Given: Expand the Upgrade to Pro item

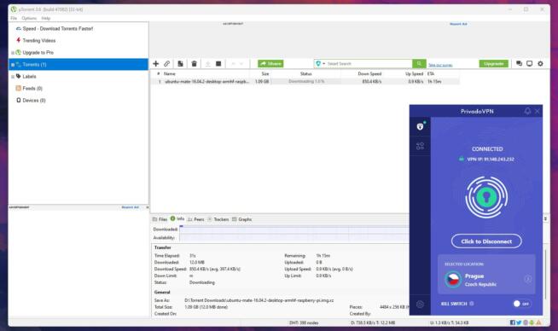Looking at the screenshot, I should [x=13, y=53].
